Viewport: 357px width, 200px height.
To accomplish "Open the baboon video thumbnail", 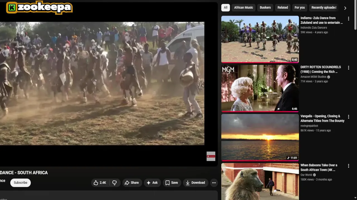I will point(260,181).
